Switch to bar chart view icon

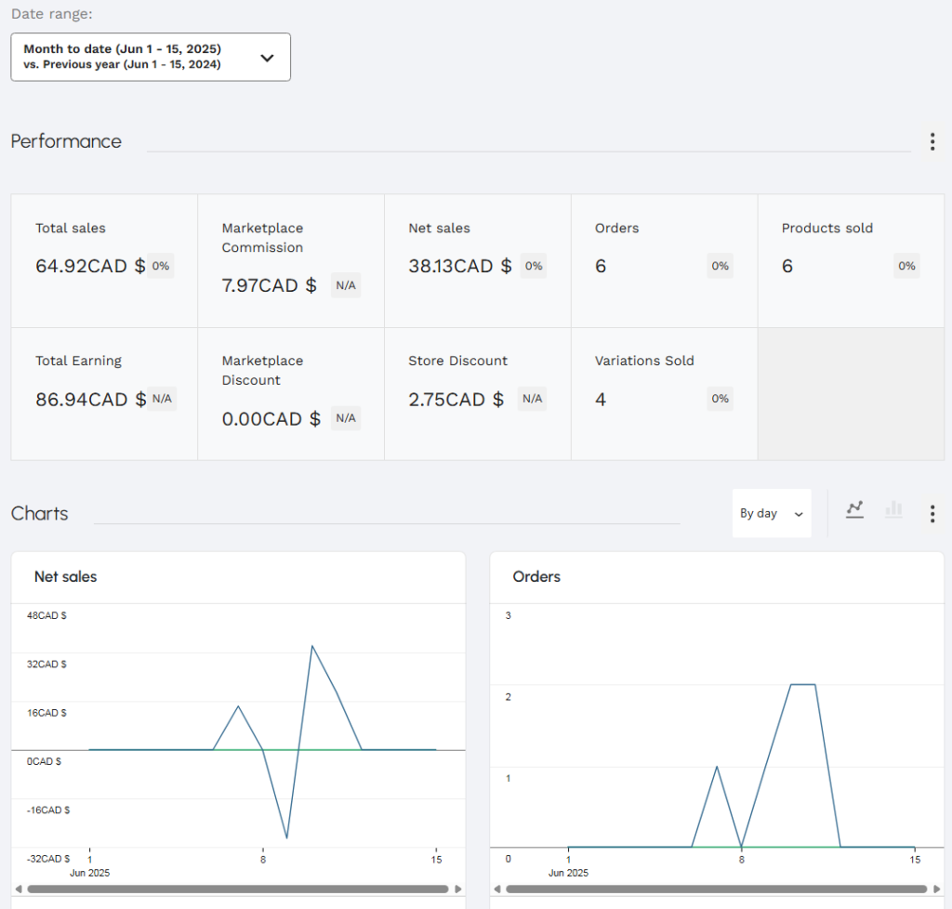(x=893, y=509)
